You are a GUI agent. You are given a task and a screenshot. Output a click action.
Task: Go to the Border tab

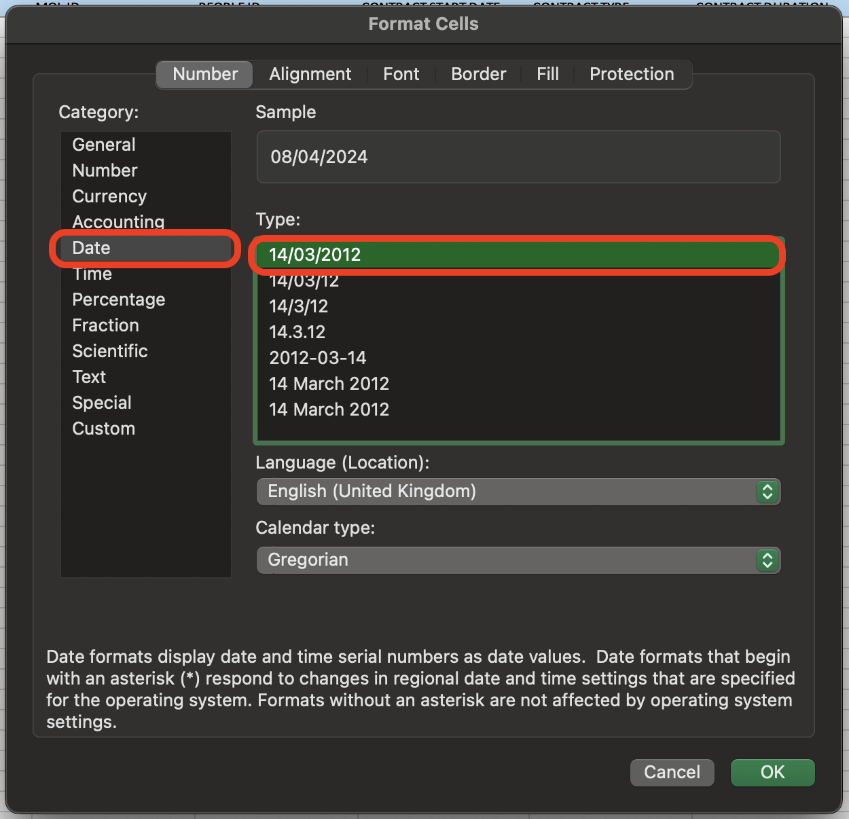[x=478, y=74]
